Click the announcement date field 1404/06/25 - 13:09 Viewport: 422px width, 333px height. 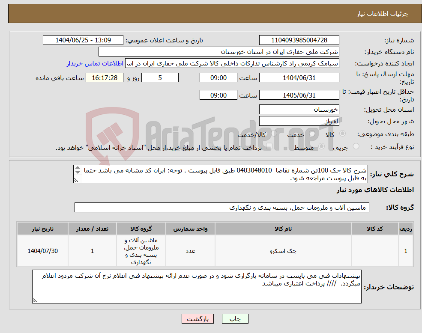(83, 40)
